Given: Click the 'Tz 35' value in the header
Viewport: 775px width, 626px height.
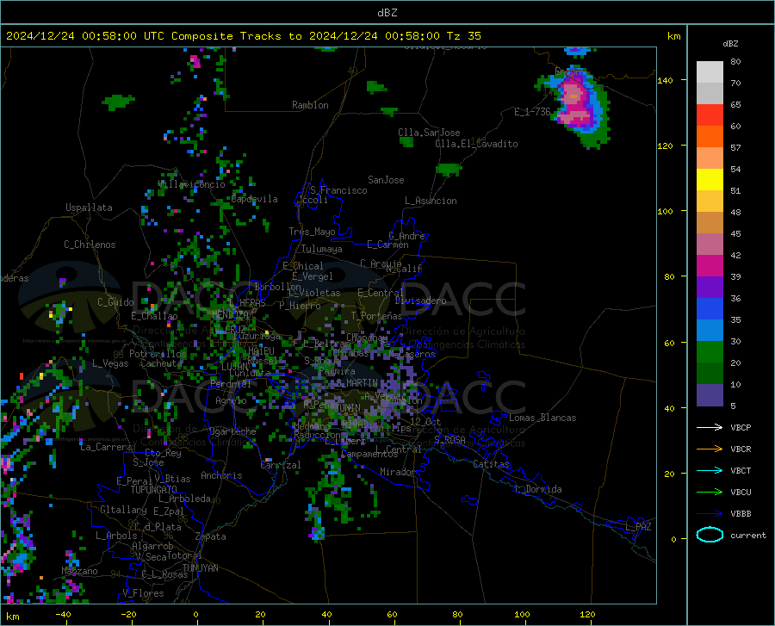Looking at the screenshot, I should [463, 36].
